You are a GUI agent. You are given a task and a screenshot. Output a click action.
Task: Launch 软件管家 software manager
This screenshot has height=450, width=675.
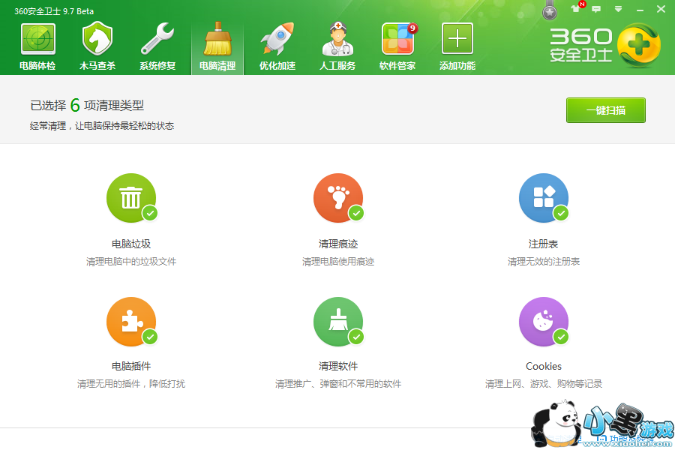pyautogui.click(x=397, y=46)
